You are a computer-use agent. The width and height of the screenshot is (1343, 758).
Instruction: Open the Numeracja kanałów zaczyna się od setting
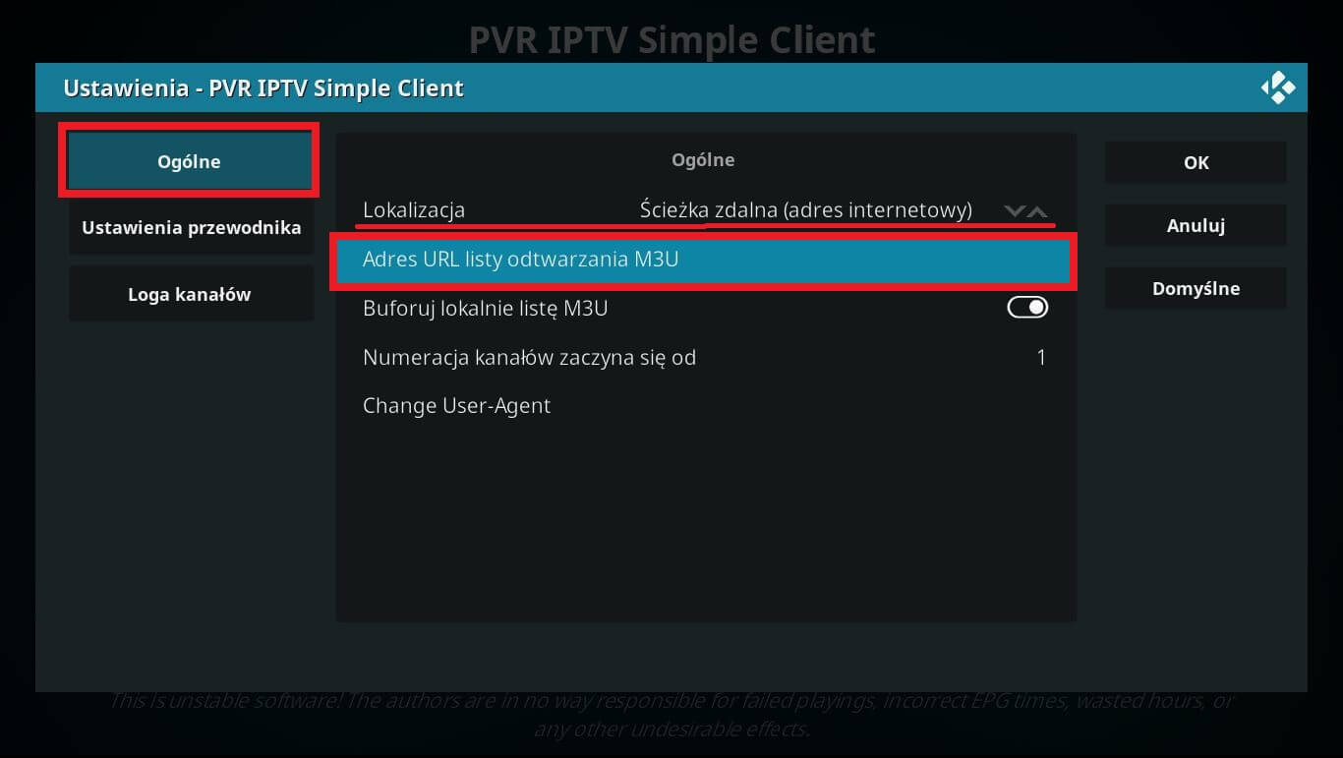click(704, 357)
